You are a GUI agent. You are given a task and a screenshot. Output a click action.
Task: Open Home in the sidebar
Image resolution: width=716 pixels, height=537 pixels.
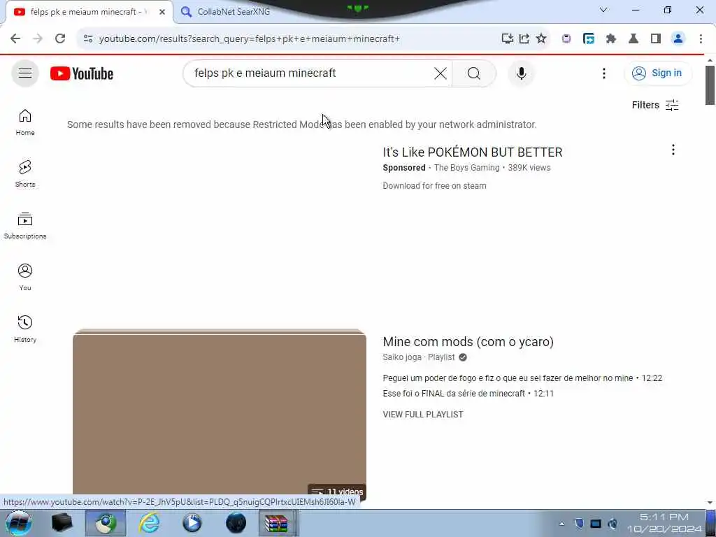tap(25, 122)
